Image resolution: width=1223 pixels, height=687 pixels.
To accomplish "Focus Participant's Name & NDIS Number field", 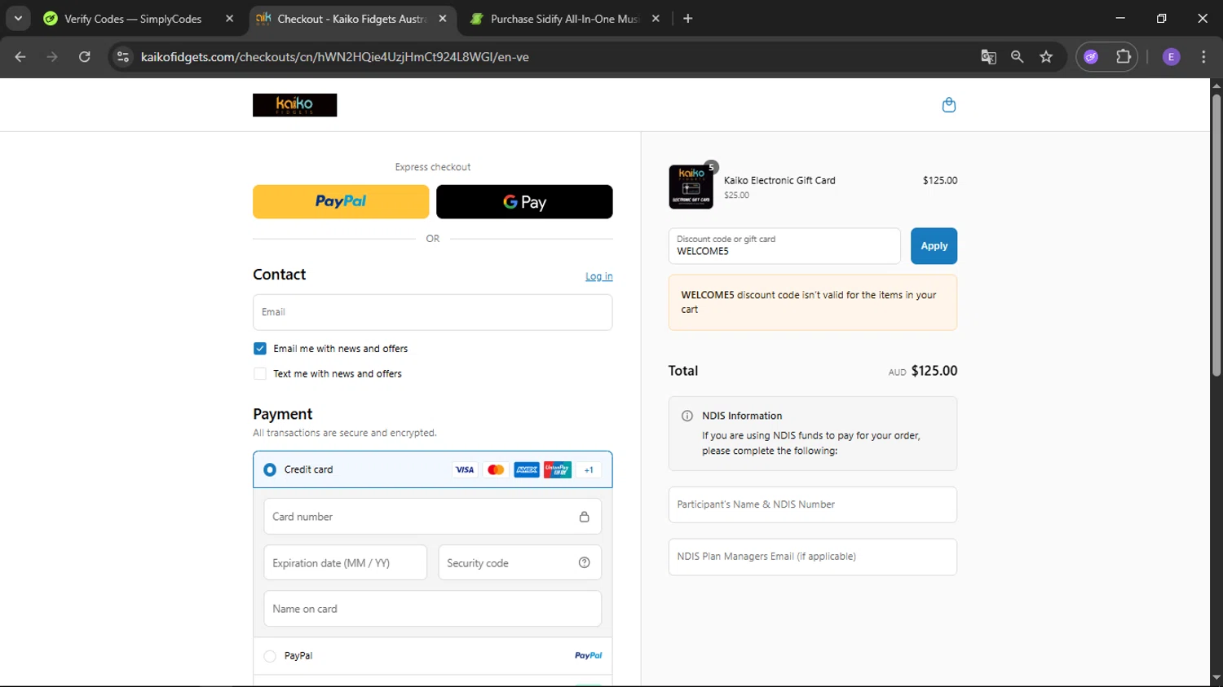I will coord(812,505).
